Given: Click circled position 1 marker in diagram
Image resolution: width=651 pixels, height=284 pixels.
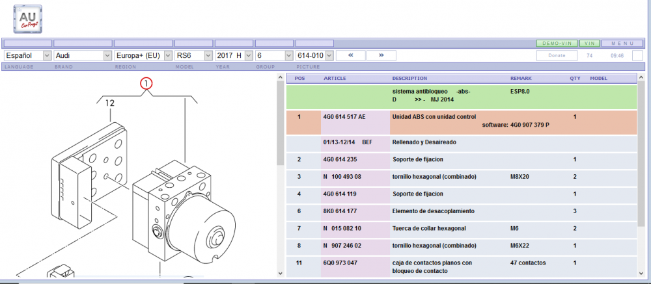Looking at the screenshot, I should tap(146, 84).
